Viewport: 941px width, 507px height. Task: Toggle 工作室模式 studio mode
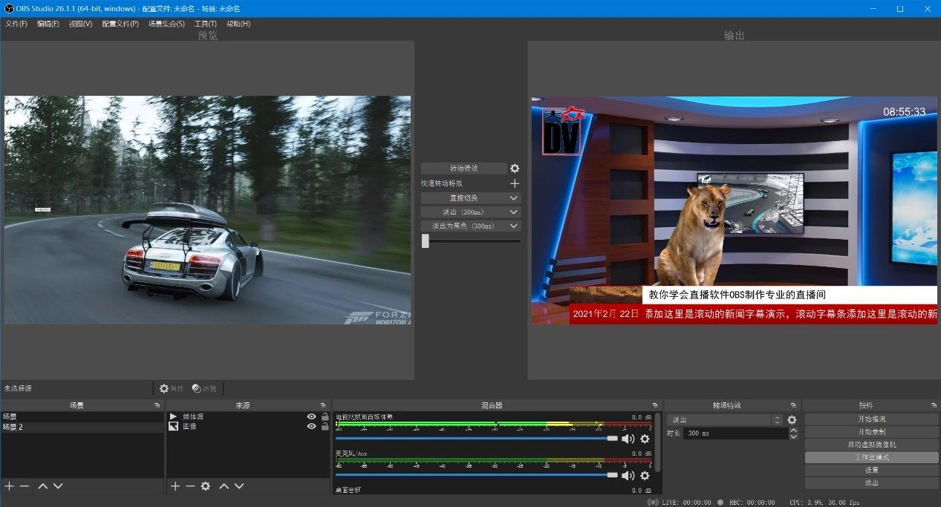coord(872,457)
